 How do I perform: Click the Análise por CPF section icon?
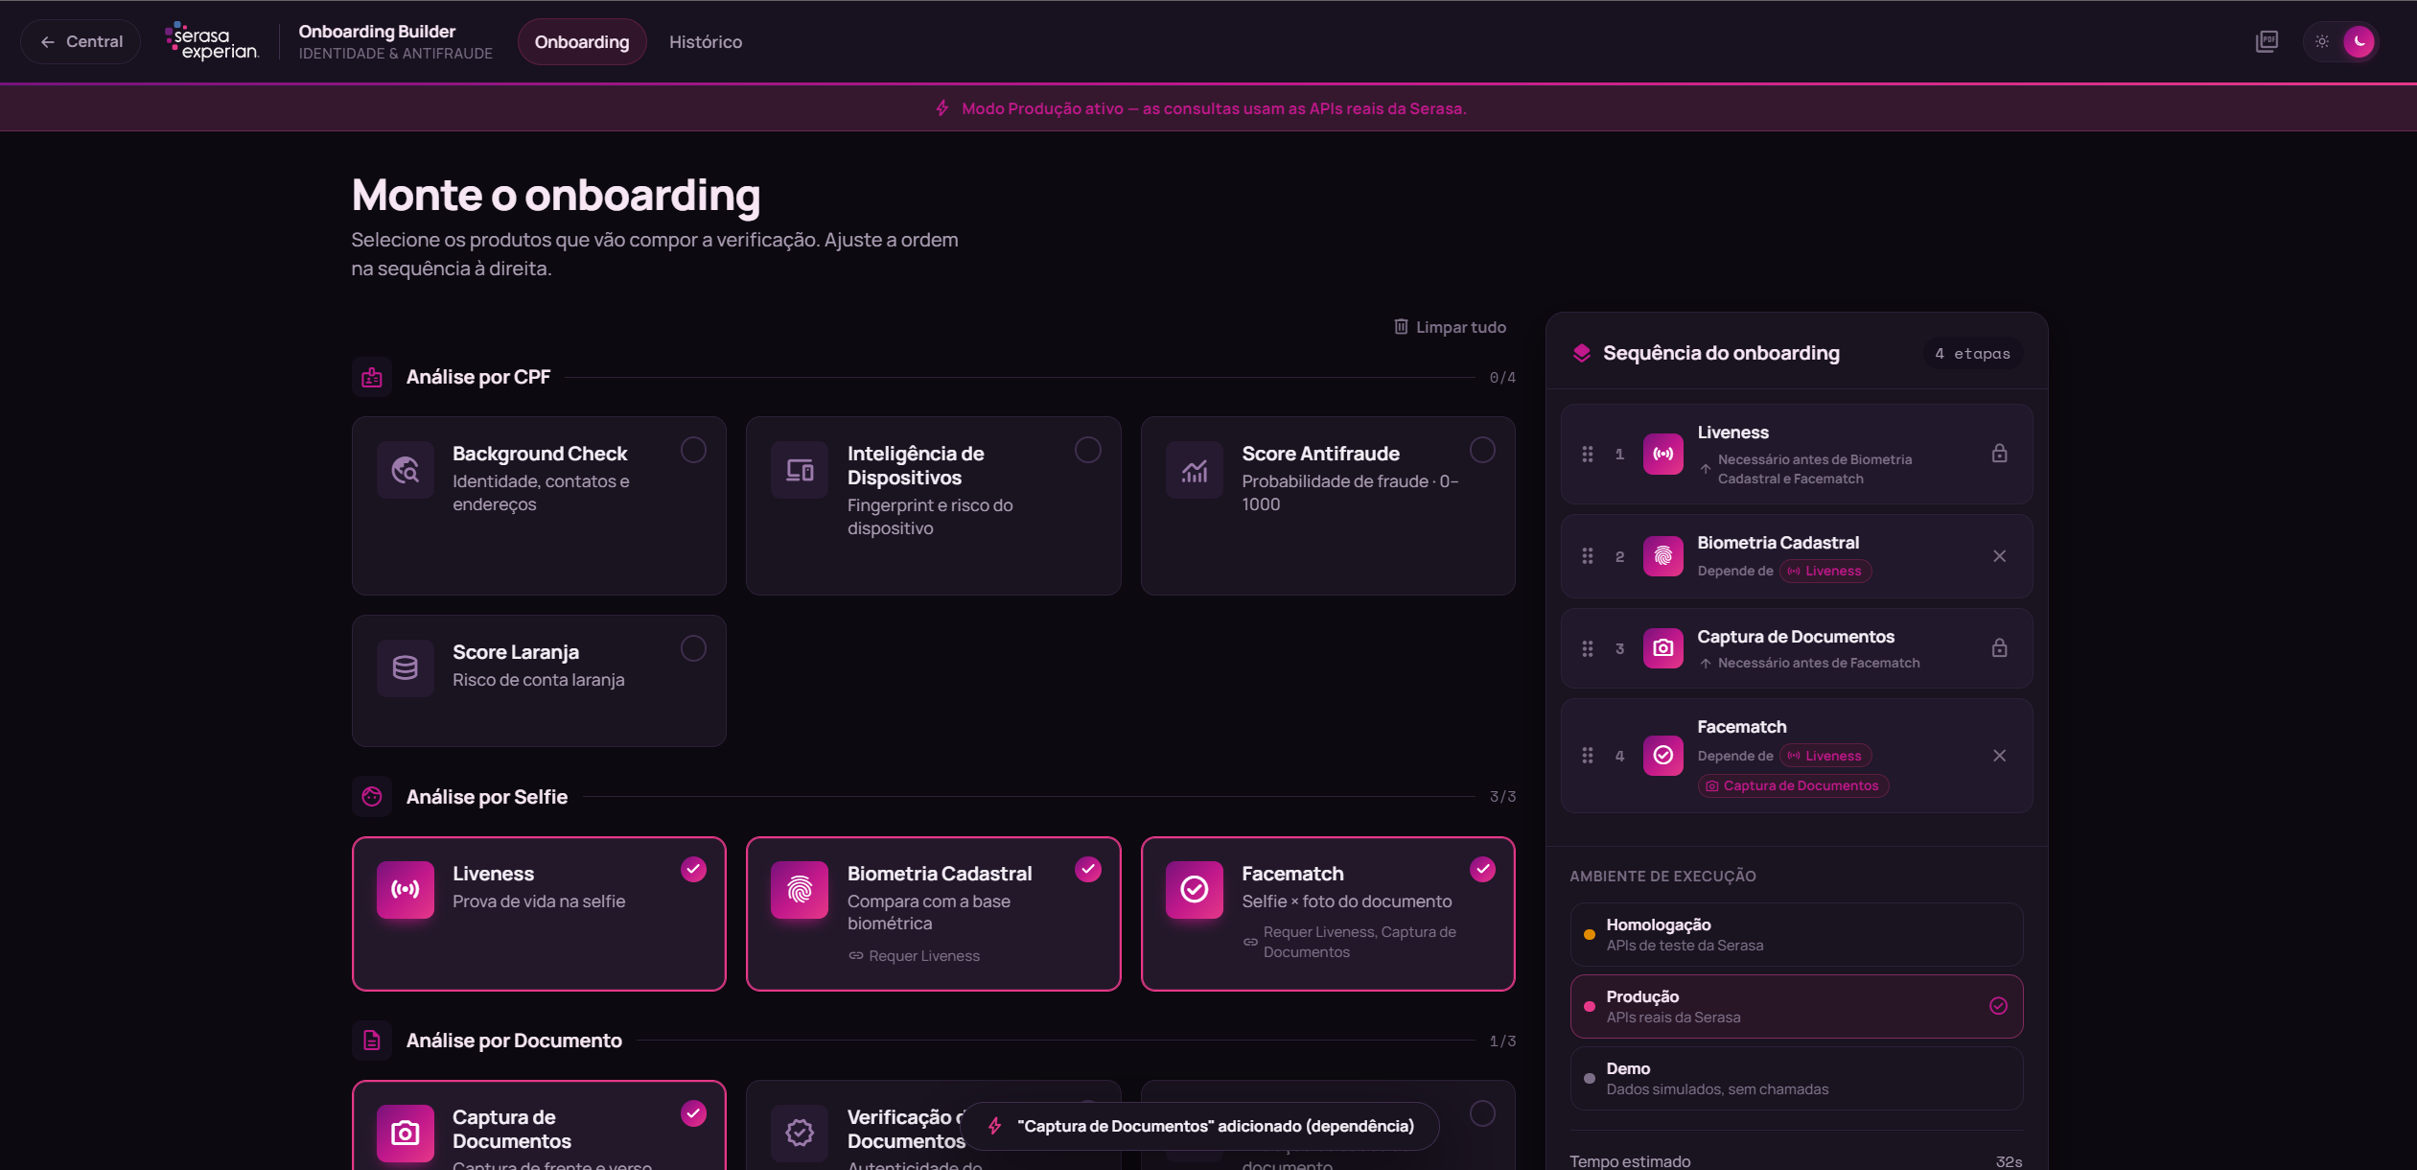click(x=372, y=377)
